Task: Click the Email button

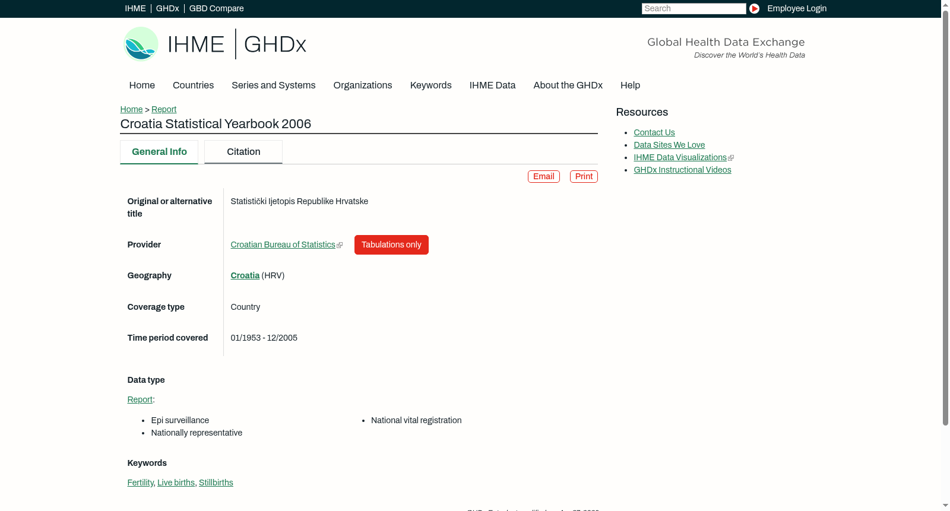Action: (543, 176)
